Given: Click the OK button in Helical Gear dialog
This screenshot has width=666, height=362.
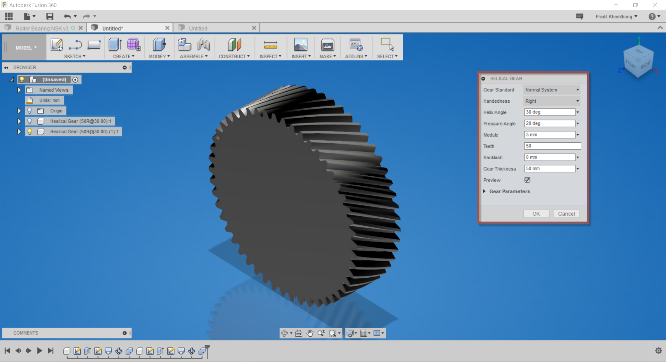Looking at the screenshot, I should [536, 214].
